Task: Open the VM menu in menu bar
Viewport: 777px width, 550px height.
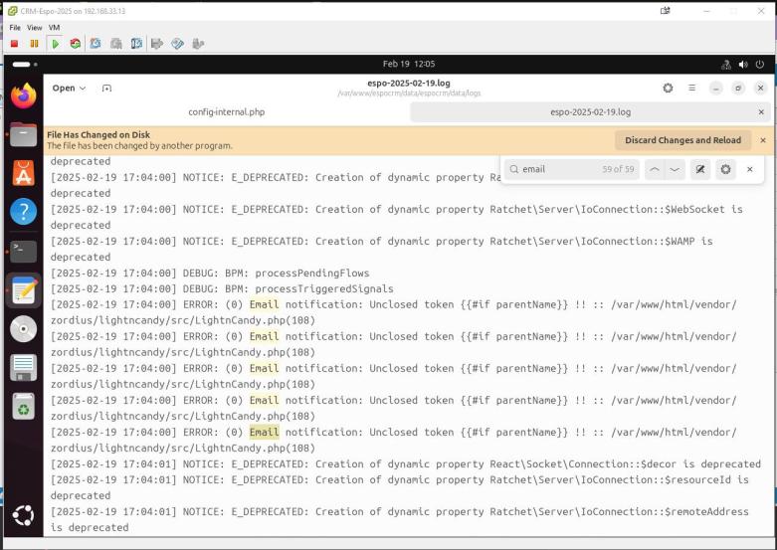Action: click(54, 27)
